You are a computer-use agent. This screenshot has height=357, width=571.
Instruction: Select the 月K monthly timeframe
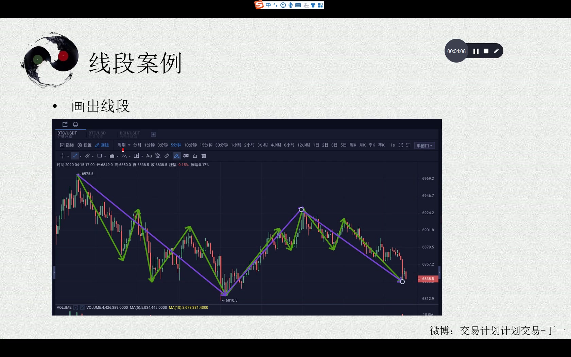click(x=362, y=145)
